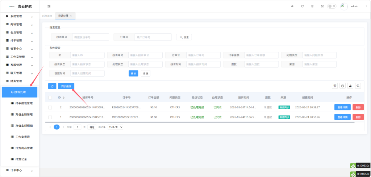Click the export icon in table toolbar
This screenshot has height=177, width=371.
coord(350,86)
